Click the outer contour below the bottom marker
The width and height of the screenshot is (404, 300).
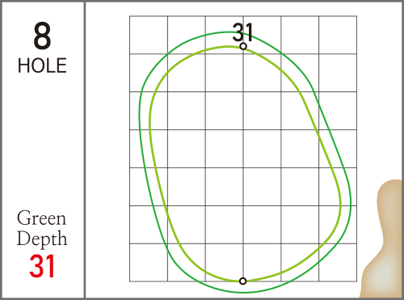coord(244,292)
